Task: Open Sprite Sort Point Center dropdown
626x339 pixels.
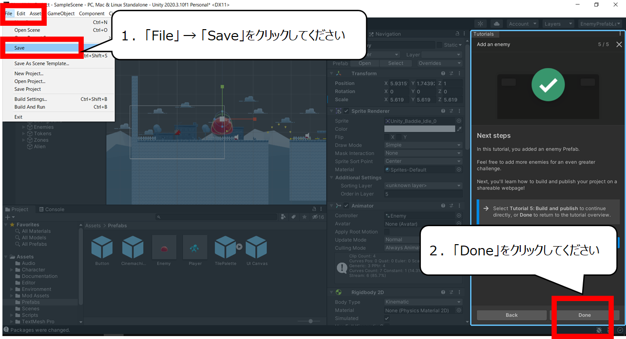Action: pyautogui.click(x=423, y=161)
